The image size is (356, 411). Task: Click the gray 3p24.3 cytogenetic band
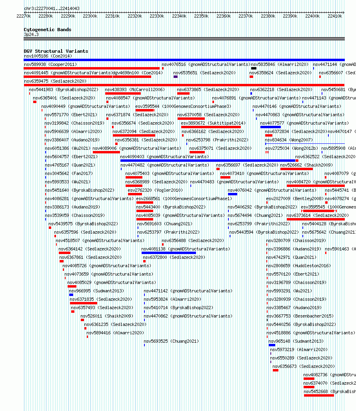point(184,39)
